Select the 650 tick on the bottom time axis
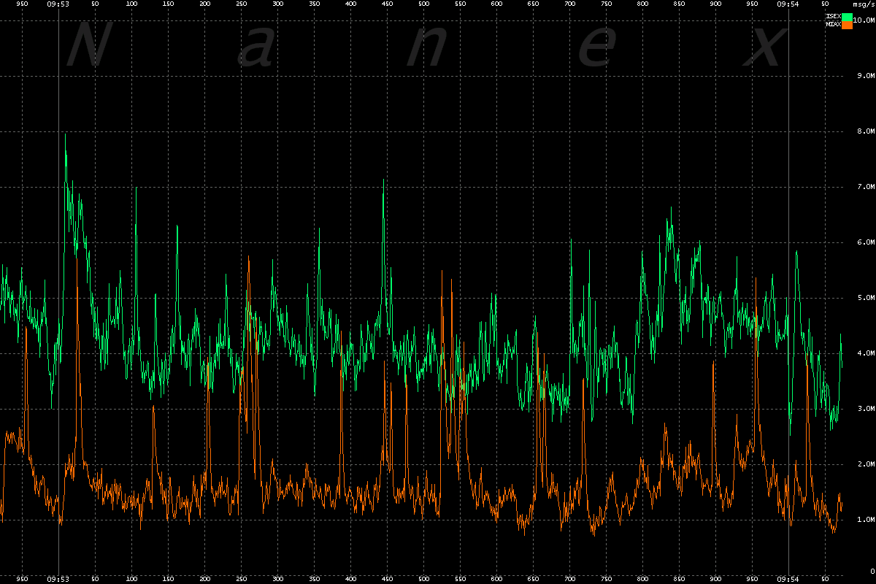Screen dimensions: 876x584 pos(533,579)
